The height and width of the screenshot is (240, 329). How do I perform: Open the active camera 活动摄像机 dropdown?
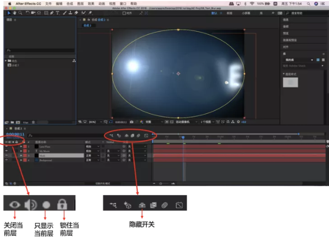coord(186,122)
